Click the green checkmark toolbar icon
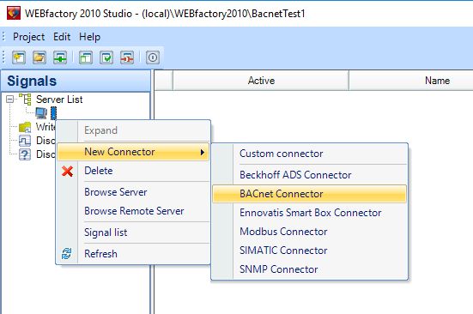 pos(106,57)
